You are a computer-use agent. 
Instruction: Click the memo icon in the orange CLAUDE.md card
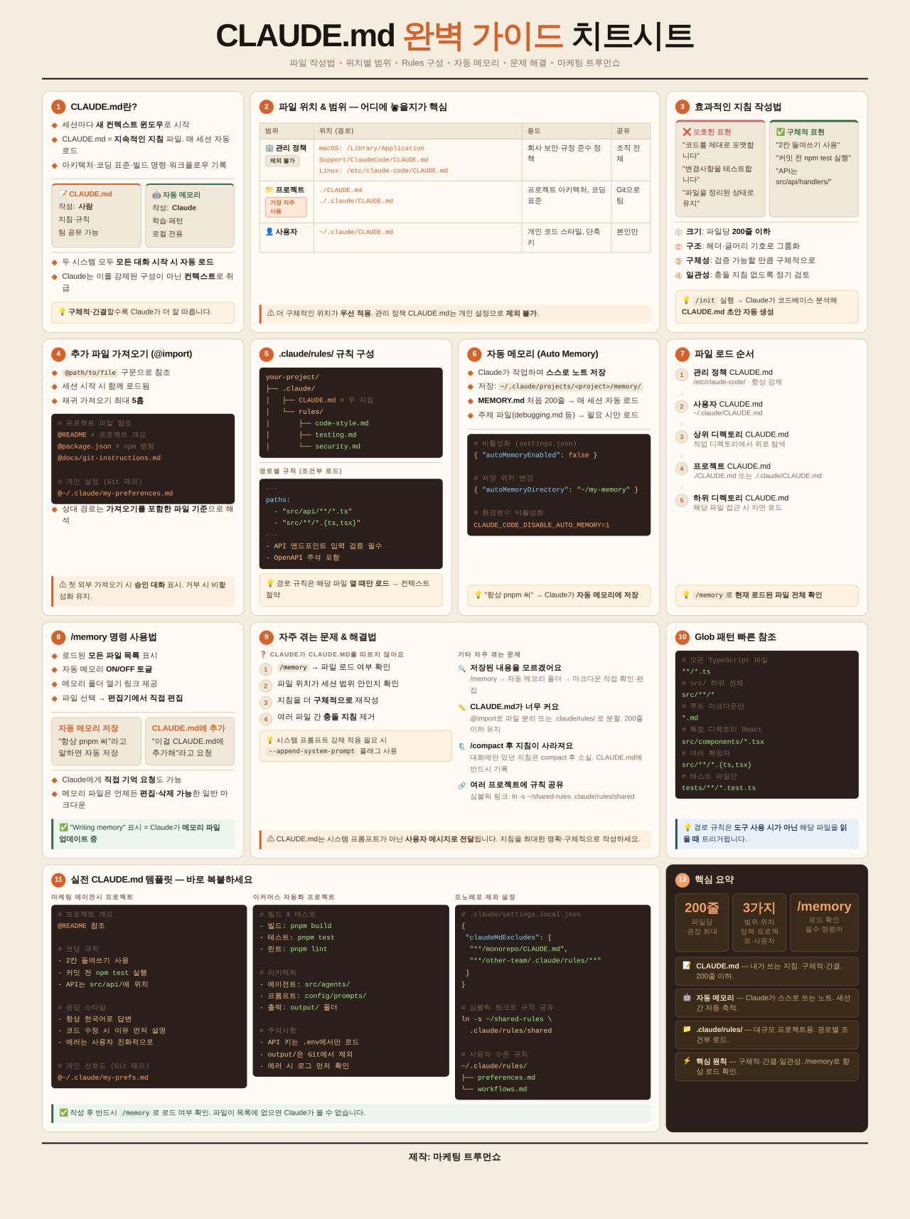(63, 193)
